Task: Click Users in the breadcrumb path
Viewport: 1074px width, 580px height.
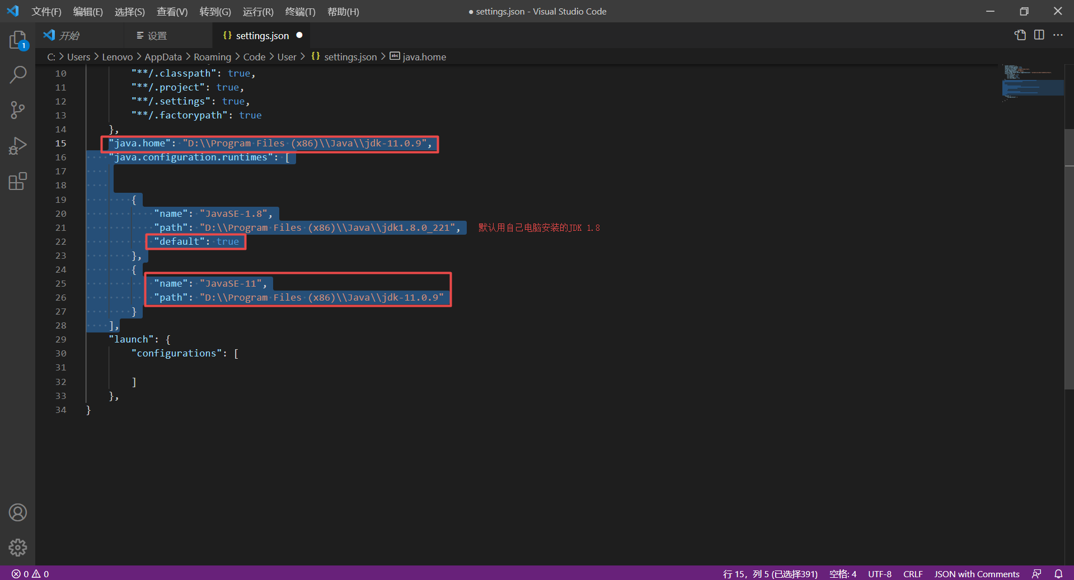Action: [78, 57]
